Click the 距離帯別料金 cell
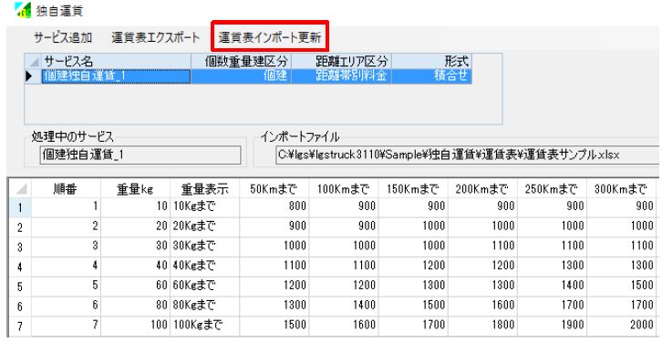The width and height of the screenshot is (662, 342). coord(341,76)
